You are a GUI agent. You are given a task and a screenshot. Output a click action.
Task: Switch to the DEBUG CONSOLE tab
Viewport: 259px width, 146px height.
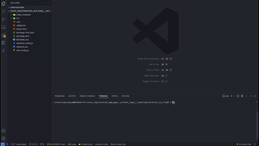click(x=87, y=96)
